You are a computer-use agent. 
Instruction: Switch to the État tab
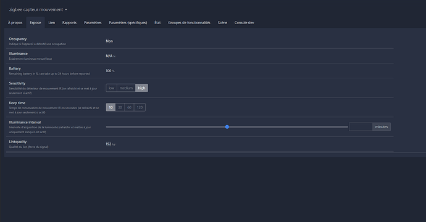point(157,23)
